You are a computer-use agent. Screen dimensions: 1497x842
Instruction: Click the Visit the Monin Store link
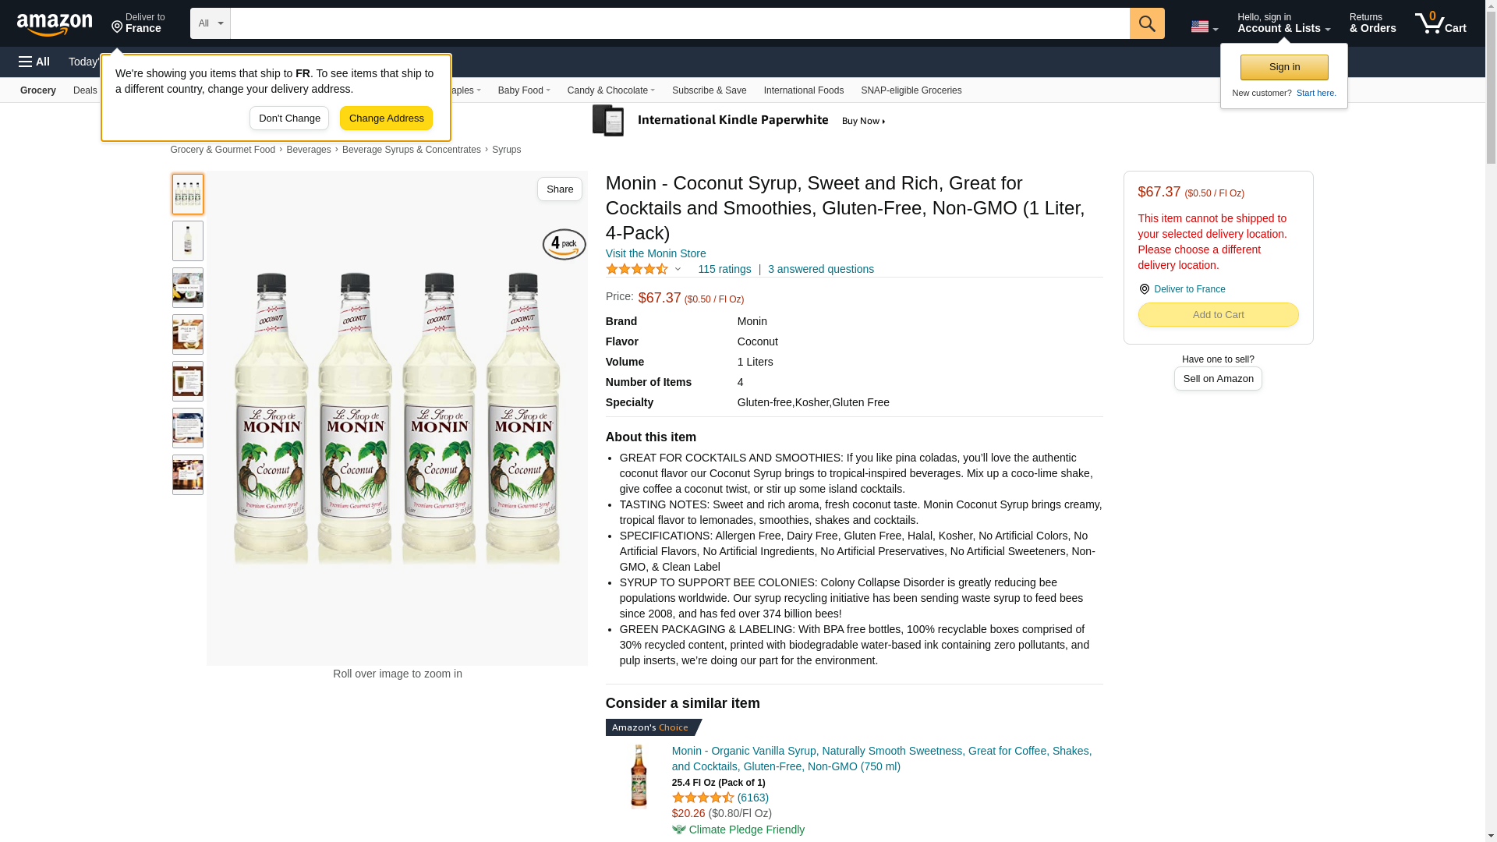click(x=656, y=253)
